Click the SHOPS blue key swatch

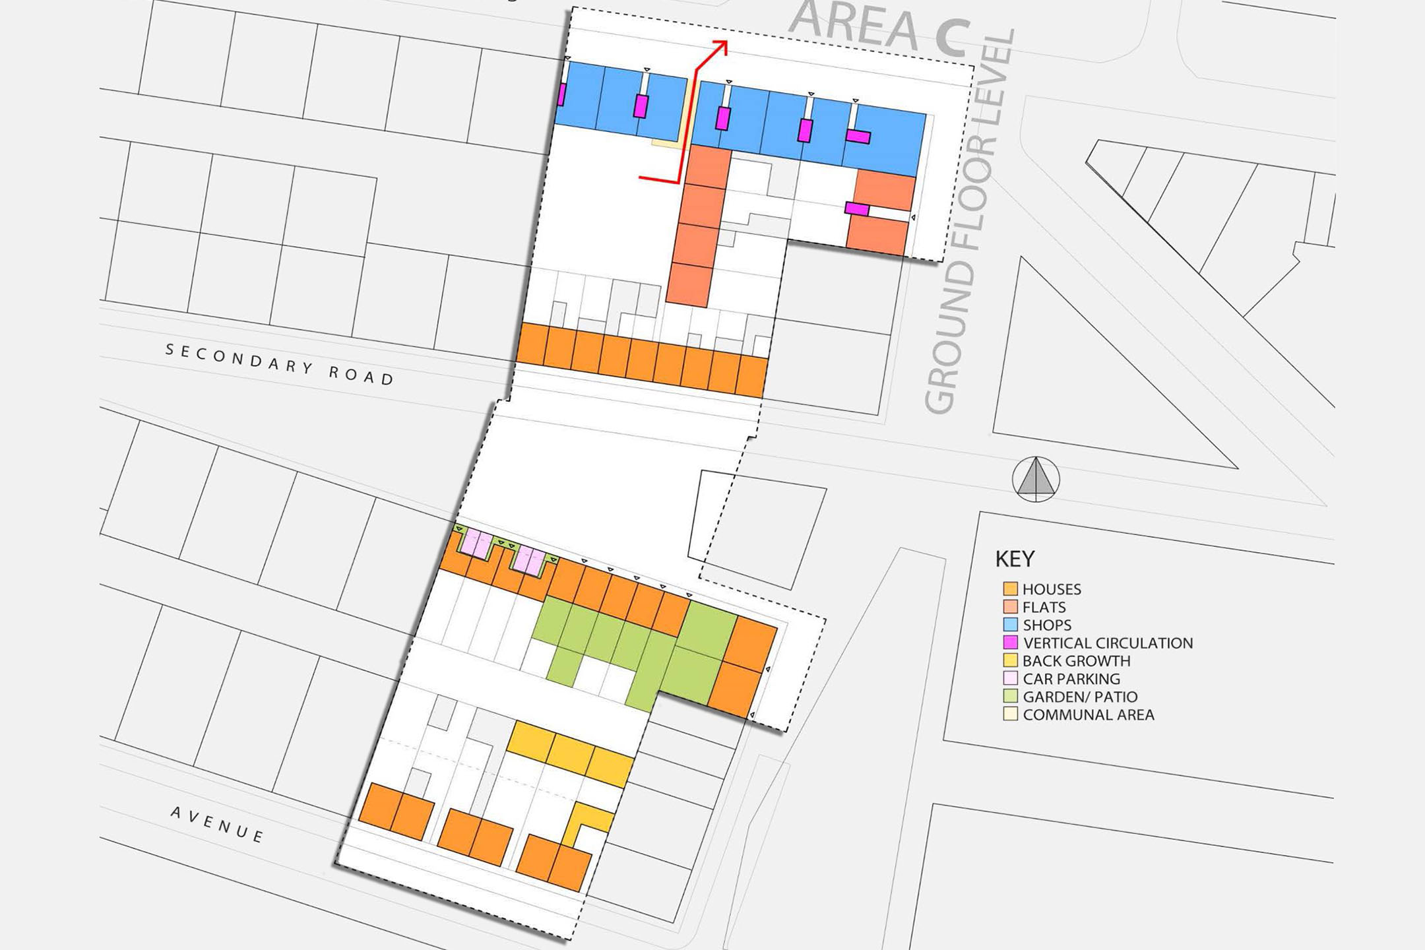coord(1010,624)
